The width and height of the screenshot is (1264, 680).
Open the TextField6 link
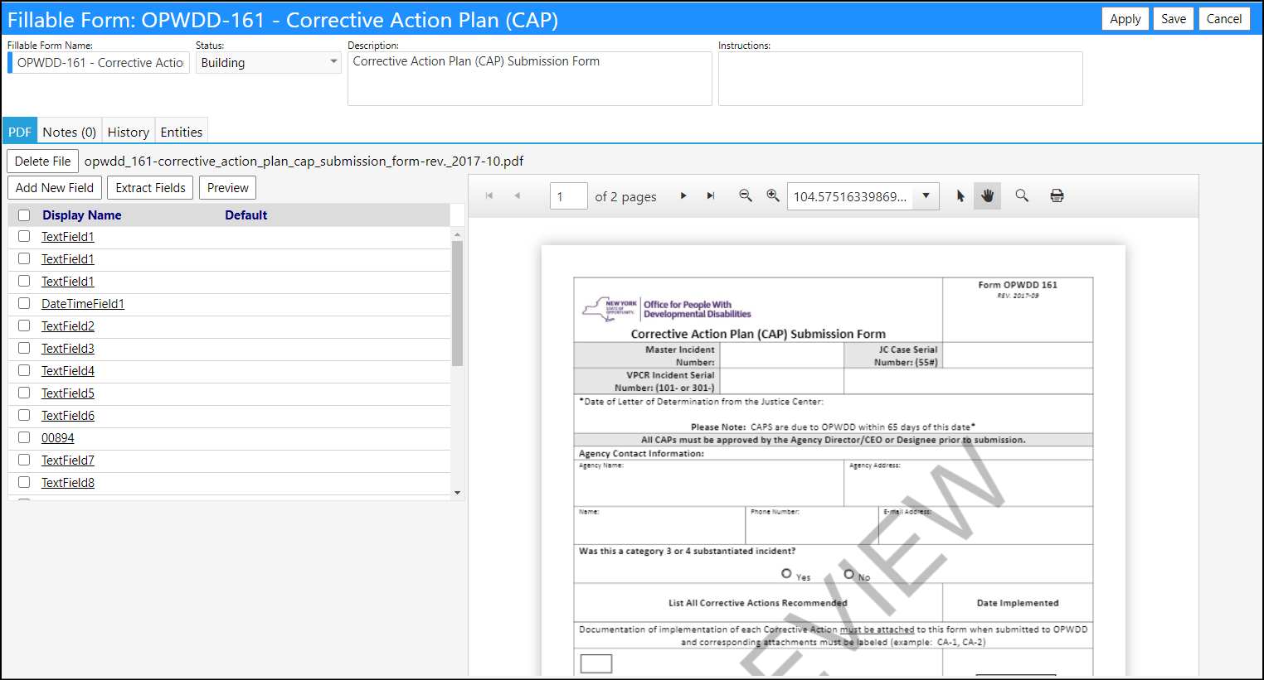point(68,416)
